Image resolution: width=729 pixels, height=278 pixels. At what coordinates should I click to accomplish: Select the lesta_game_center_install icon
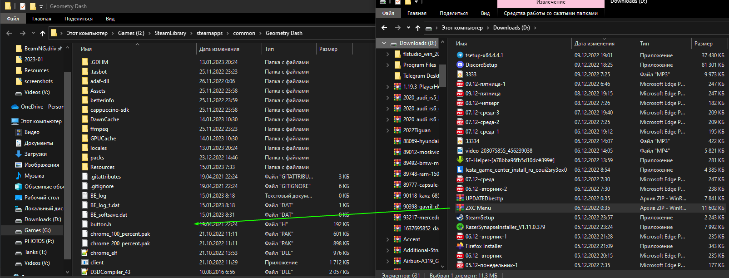460,169
